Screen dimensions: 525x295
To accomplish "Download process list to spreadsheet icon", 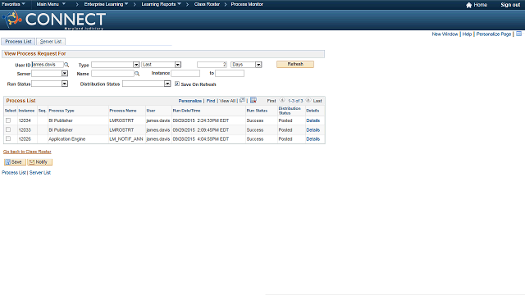I will [253, 100].
